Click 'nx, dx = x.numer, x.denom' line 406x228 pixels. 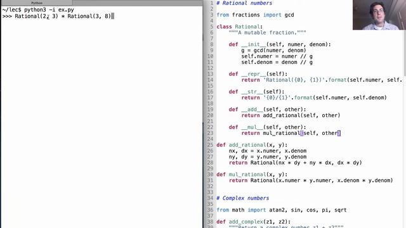268,151
